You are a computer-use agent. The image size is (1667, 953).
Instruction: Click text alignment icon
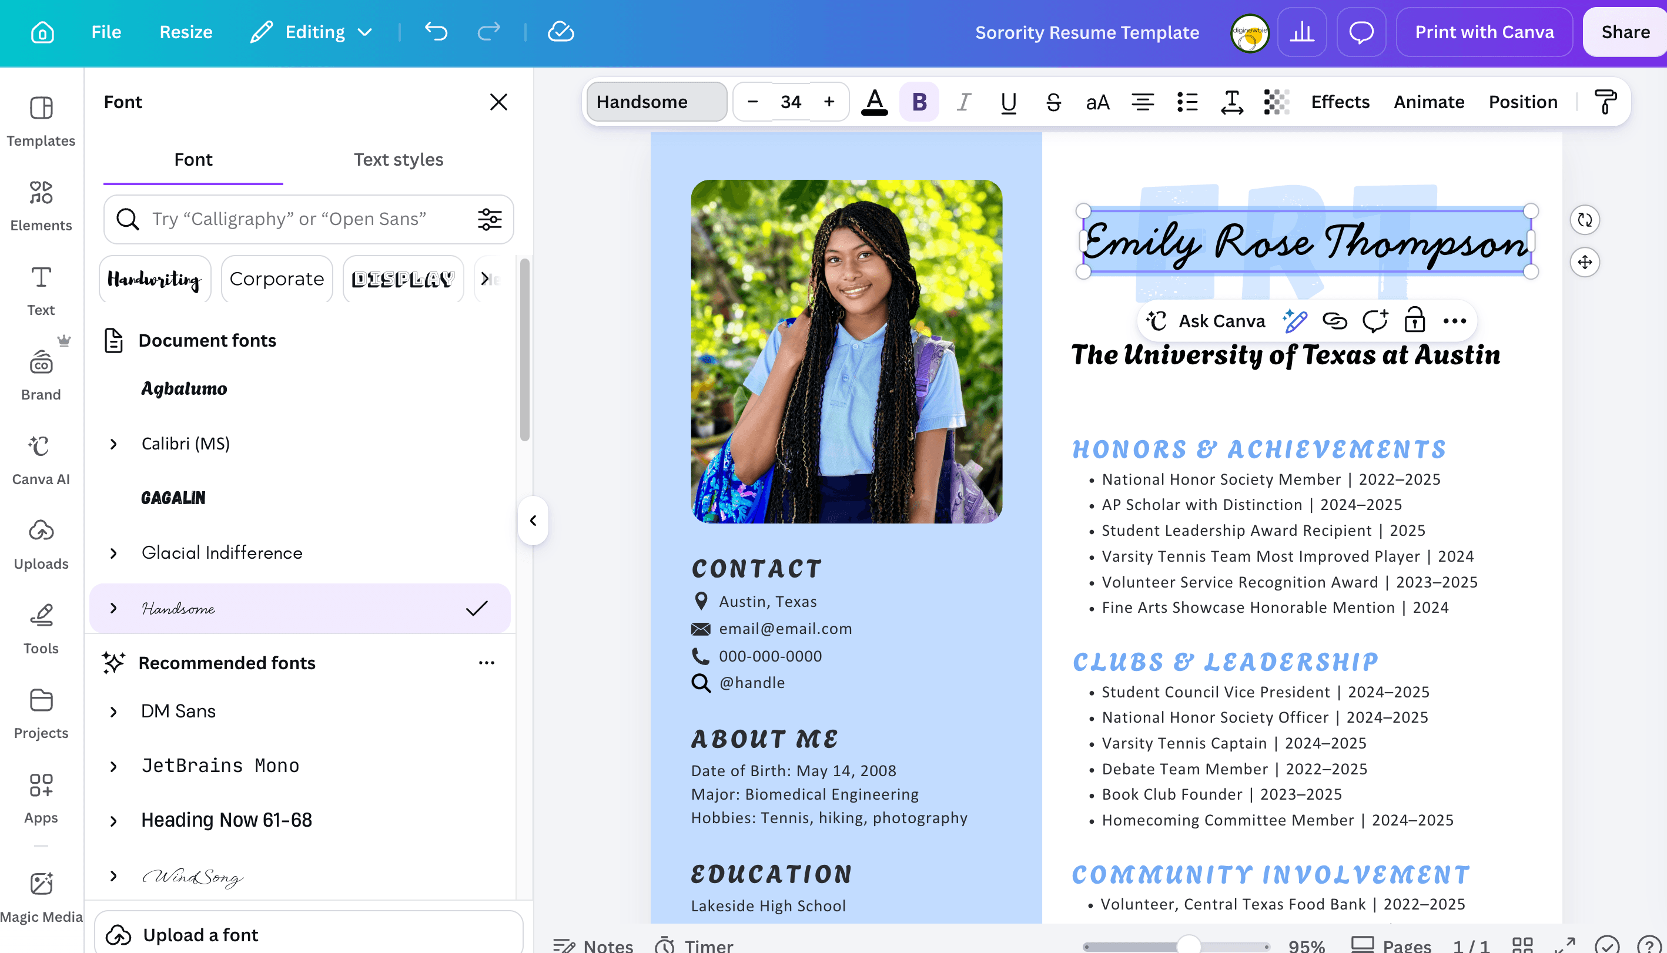1143,102
